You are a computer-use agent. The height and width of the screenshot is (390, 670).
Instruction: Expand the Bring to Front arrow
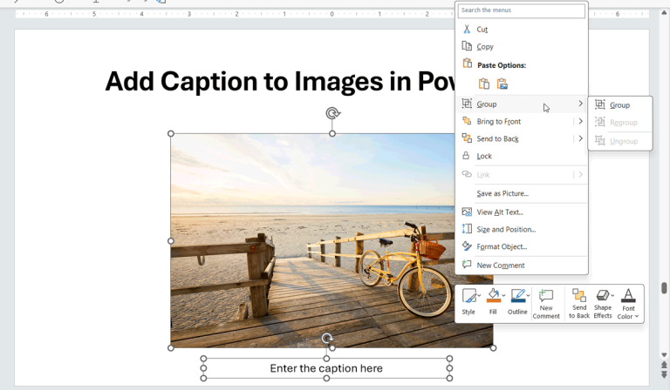coord(580,122)
